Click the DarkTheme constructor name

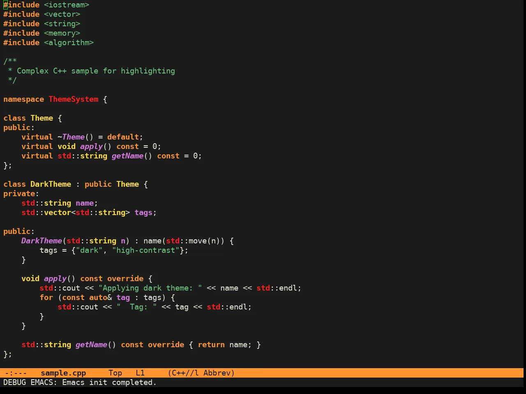[42, 241]
